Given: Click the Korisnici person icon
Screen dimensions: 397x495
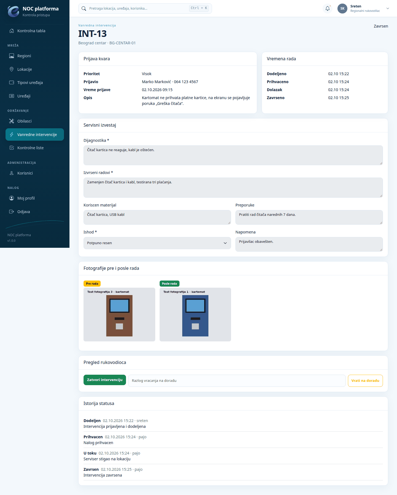Looking at the screenshot, I should tap(12, 173).
